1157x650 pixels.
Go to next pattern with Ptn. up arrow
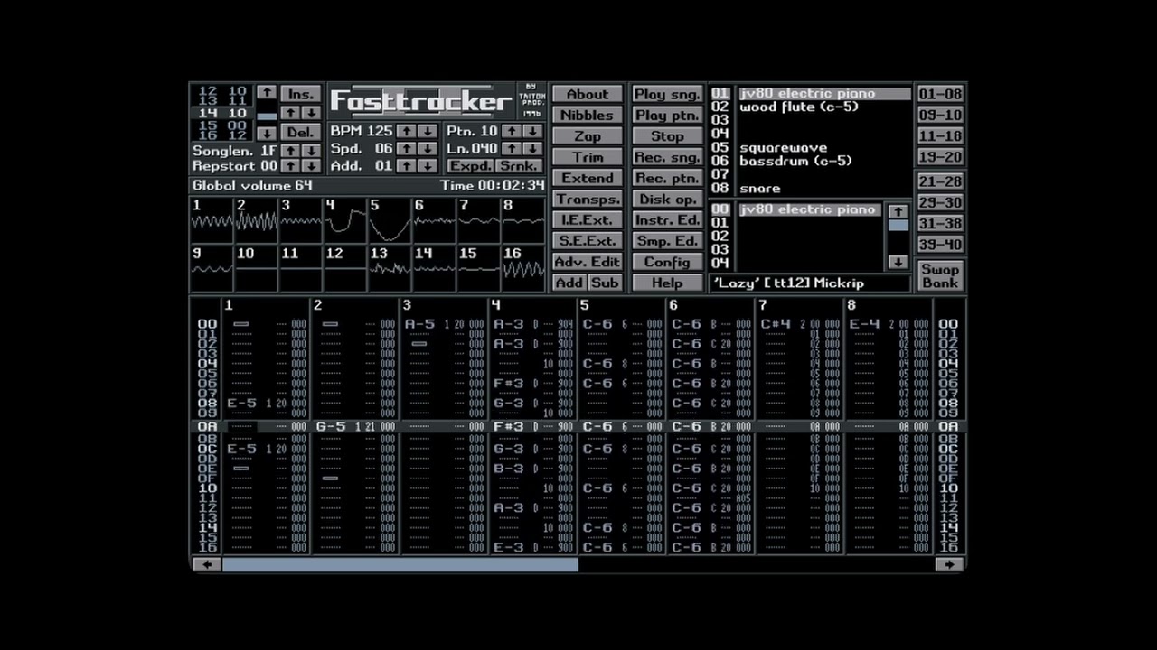pos(512,132)
